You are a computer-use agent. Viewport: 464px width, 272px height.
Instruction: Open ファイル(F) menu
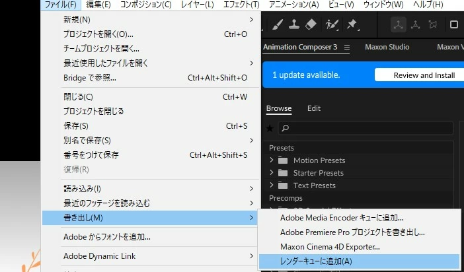click(x=61, y=5)
